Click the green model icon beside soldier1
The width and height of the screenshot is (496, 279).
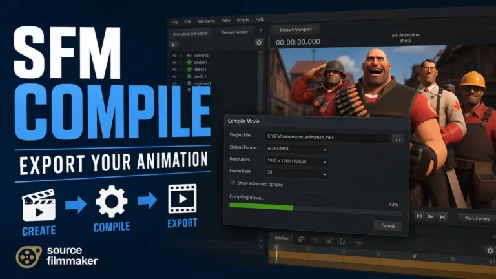(189, 62)
